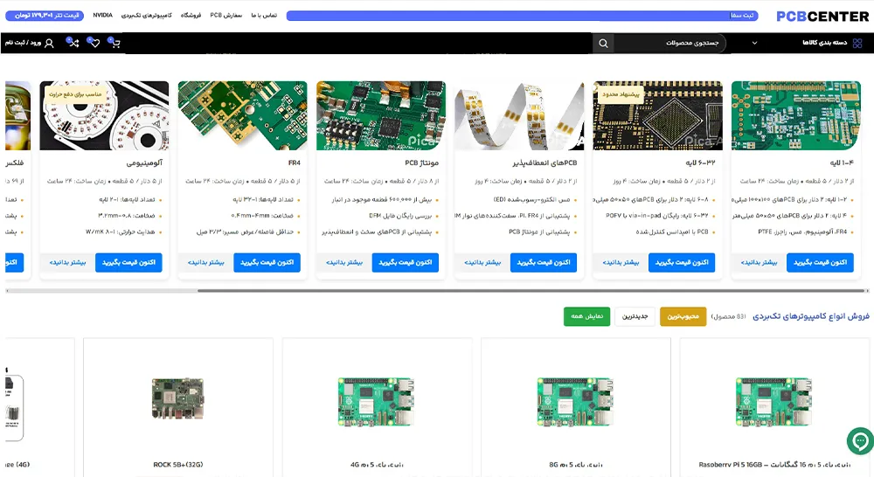Get price for FR4 card
This screenshot has width=874, height=477.
267,262
